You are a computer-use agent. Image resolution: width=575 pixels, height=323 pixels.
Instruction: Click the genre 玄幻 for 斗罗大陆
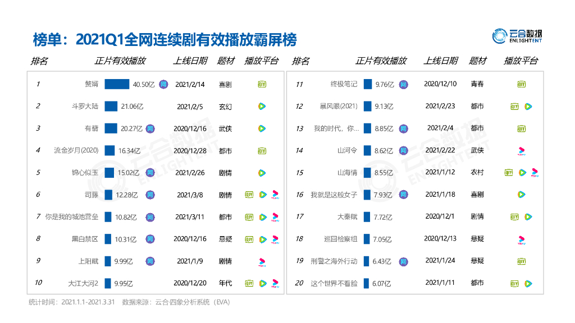225,107
